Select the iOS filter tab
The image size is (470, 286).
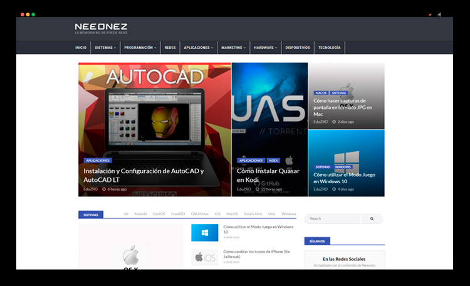(x=217, y=214)
